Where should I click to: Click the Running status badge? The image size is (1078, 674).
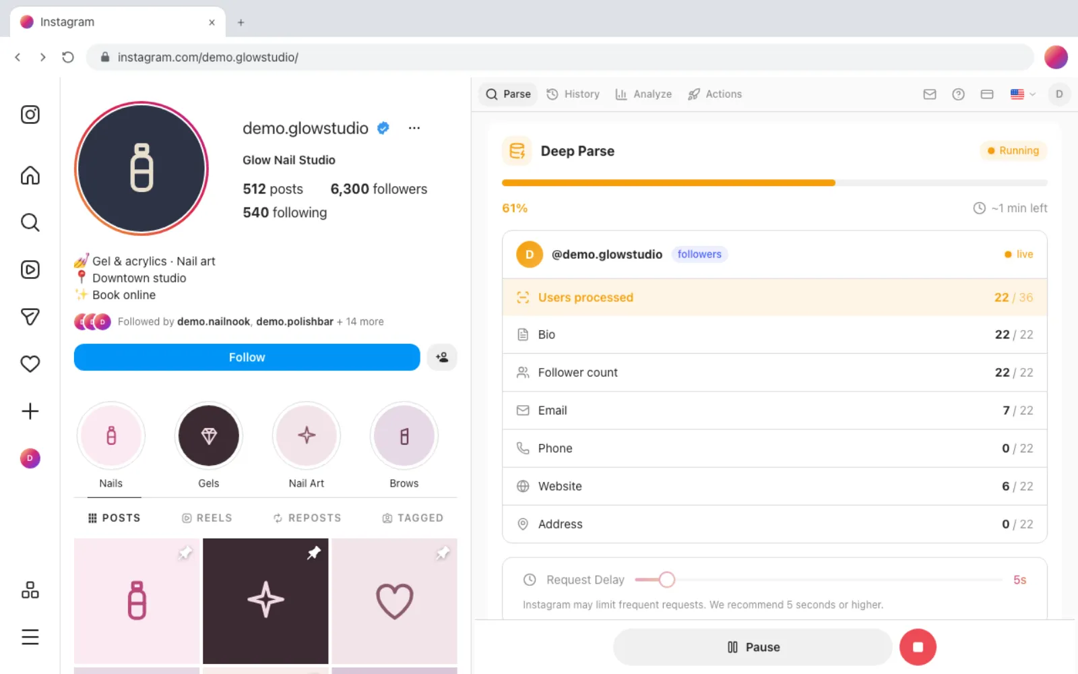(x=1013, y=150)
